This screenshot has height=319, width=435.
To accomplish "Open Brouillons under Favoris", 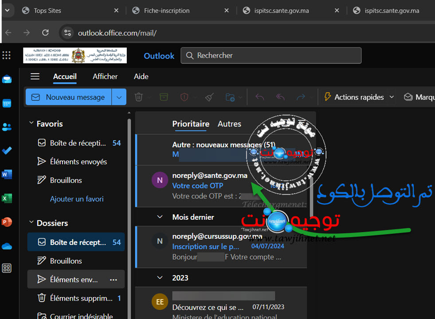I will click(x=76, y=180).
